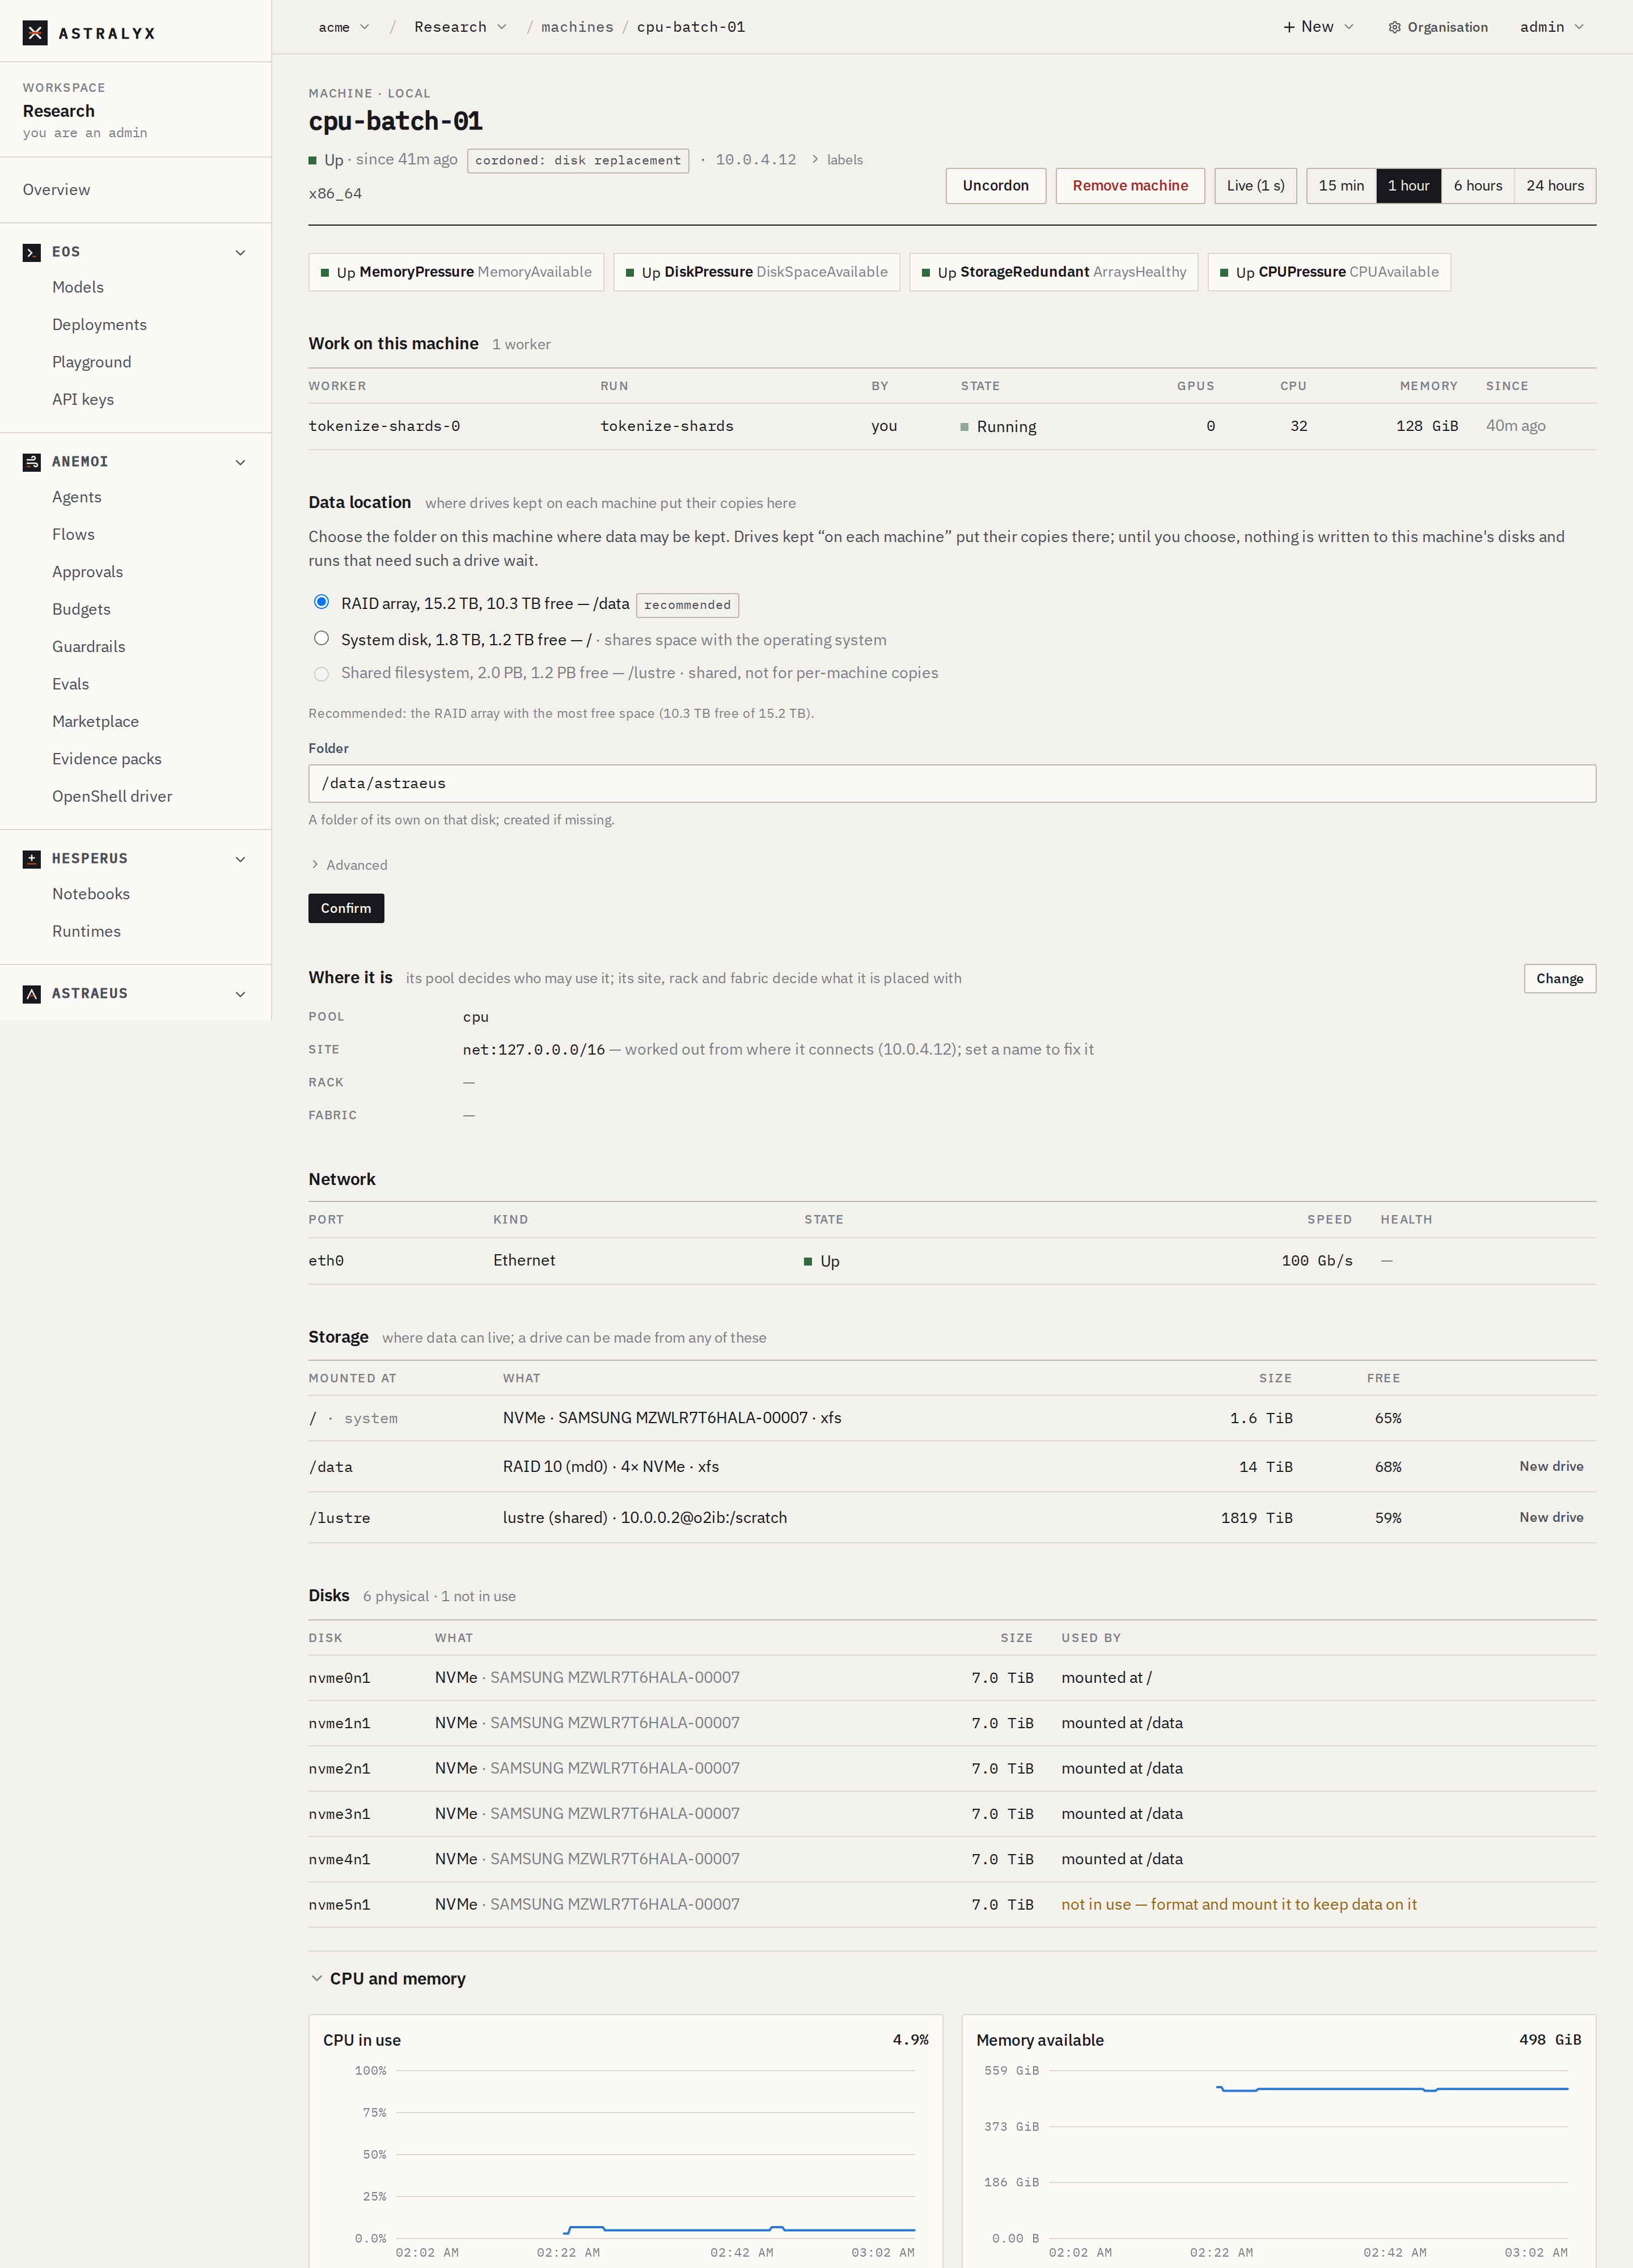Click the Anemoi section icon
Screen dimensions: 1633x2268
[x=32, y=462]
